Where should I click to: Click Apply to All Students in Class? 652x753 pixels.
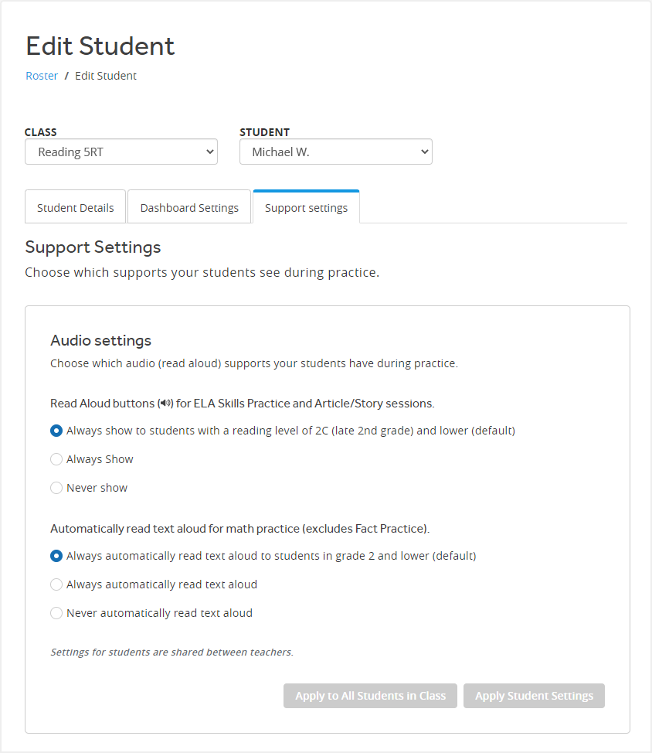click(x=370, y=696)
